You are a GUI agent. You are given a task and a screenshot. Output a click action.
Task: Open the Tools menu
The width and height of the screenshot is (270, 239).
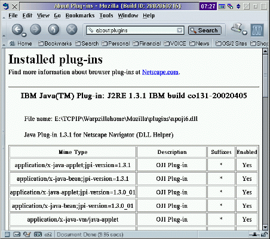pyautogui.click(x=106, y=16)
